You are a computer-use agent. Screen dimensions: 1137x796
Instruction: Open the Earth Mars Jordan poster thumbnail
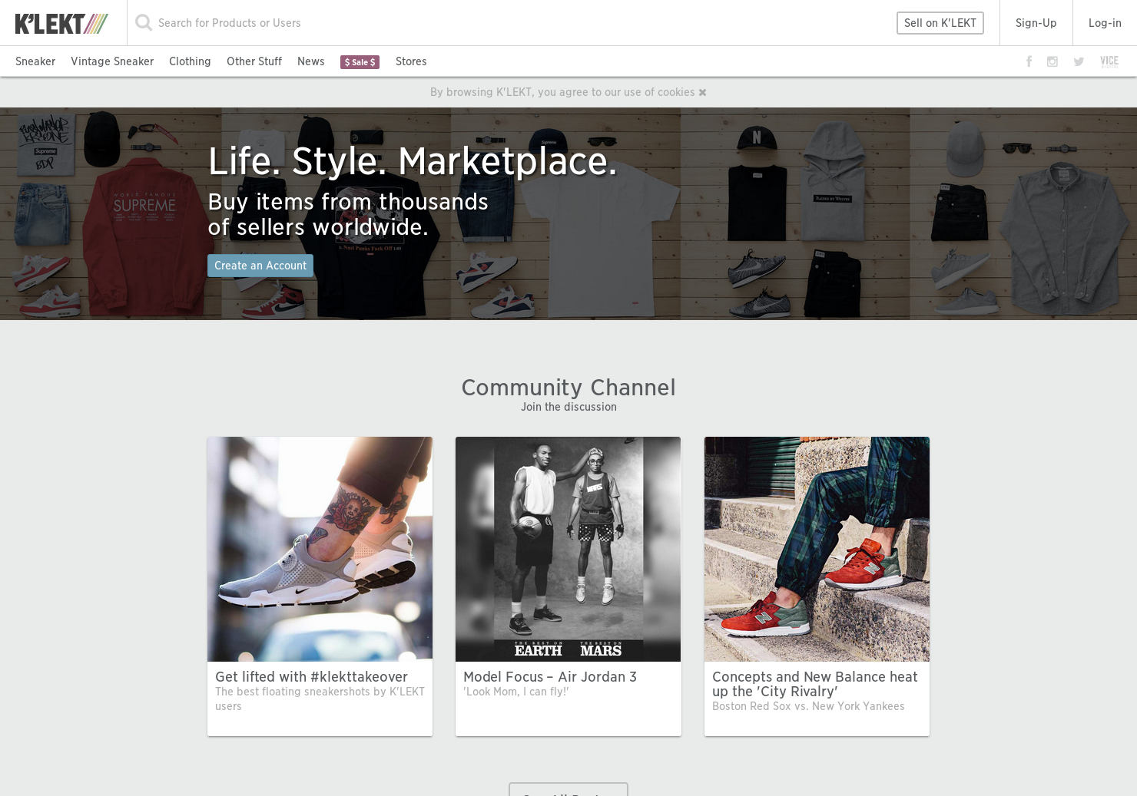568,549
